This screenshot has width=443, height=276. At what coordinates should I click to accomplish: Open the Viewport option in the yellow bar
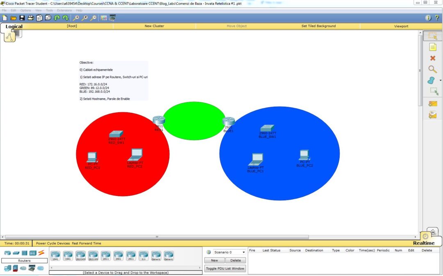(x=401, y=26)
